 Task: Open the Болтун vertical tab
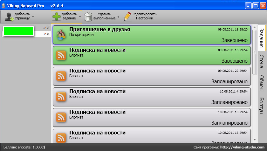[261, 106]
